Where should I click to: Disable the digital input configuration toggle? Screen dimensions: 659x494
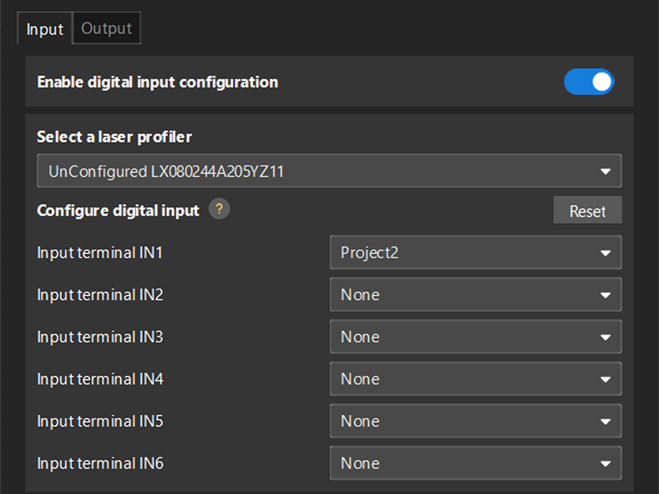[x=589, y=82]
